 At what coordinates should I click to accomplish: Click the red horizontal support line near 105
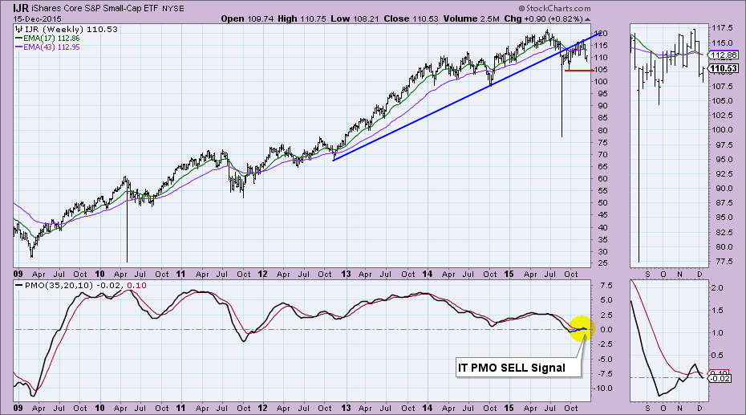click(x=579, y=71)
